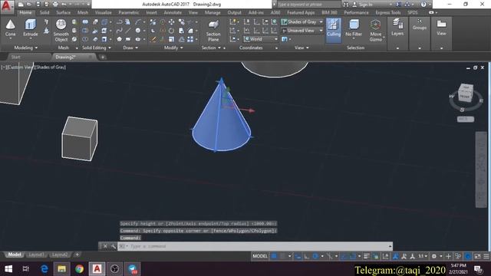The width and height of the screenshot is (491, 276).
Task: Select the Line tool in Draw panel
Action: (x=128, y=31)
